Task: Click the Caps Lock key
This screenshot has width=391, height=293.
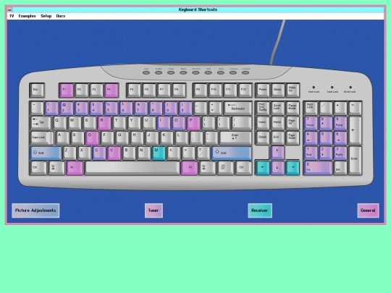Action: 42,138
